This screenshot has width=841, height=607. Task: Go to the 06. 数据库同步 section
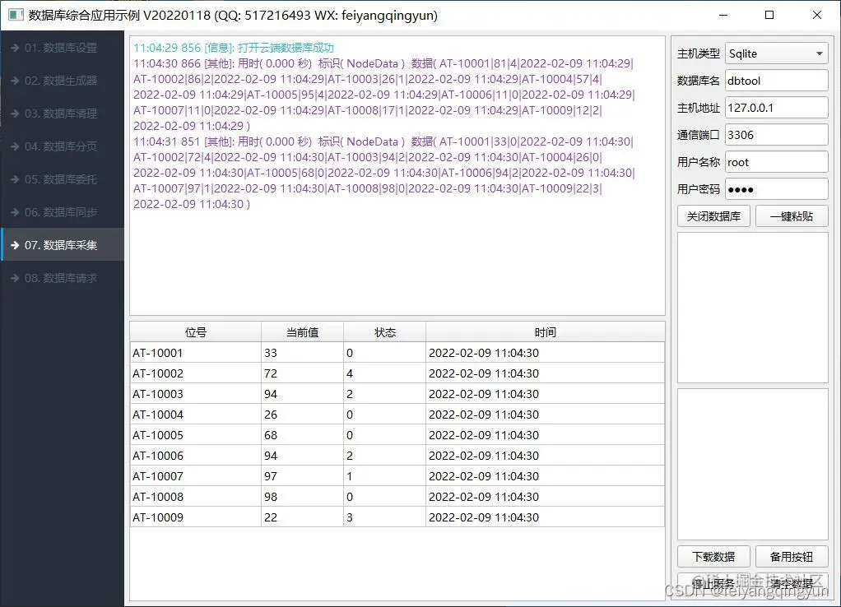(63, 212)
